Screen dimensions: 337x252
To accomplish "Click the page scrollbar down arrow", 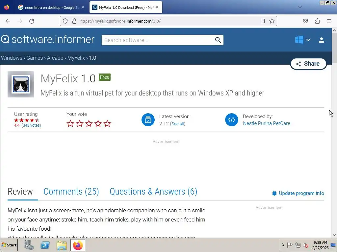I will [x=334, y=235].
